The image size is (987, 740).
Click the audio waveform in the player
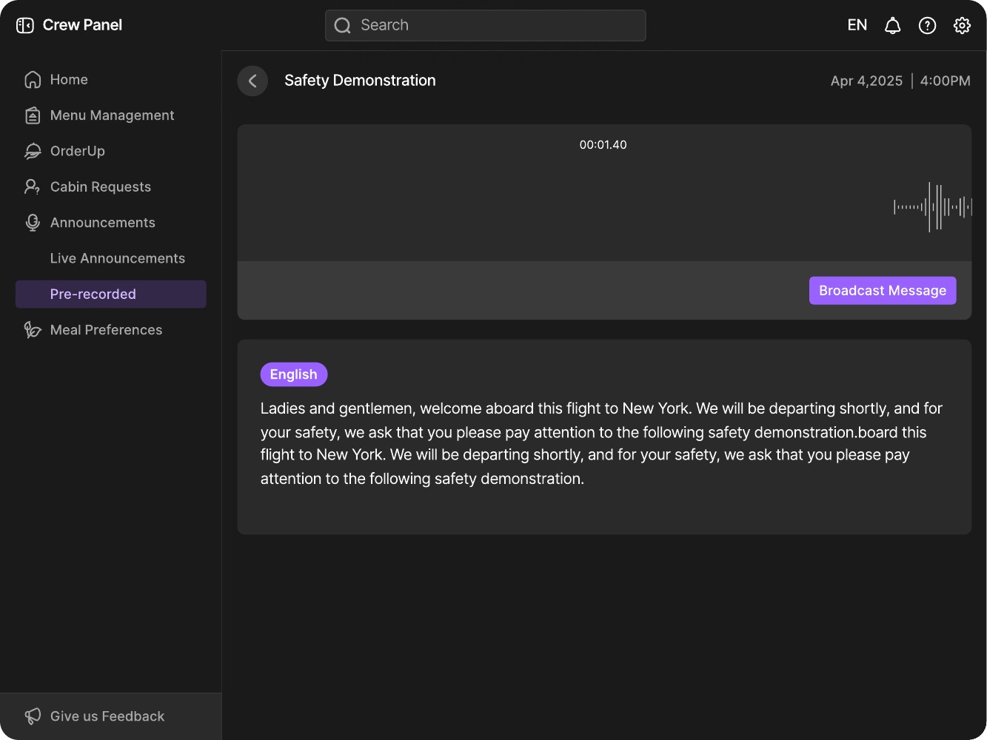click(x=933, y=207)
